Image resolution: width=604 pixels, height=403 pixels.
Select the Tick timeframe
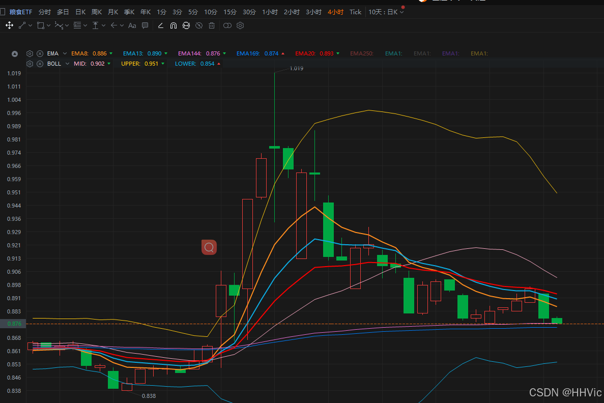[x=356, y=12]
